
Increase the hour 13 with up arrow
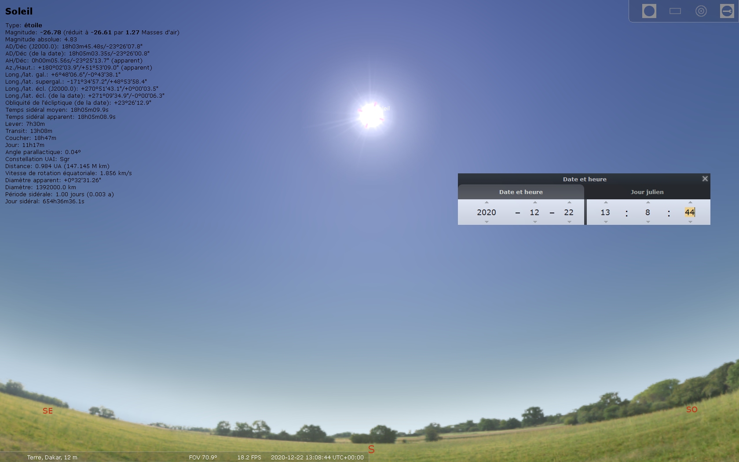click(x=606, y=202)
